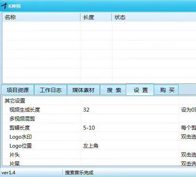
Task: Switch to the 项目资源 tab
Action: coord(18,90)
